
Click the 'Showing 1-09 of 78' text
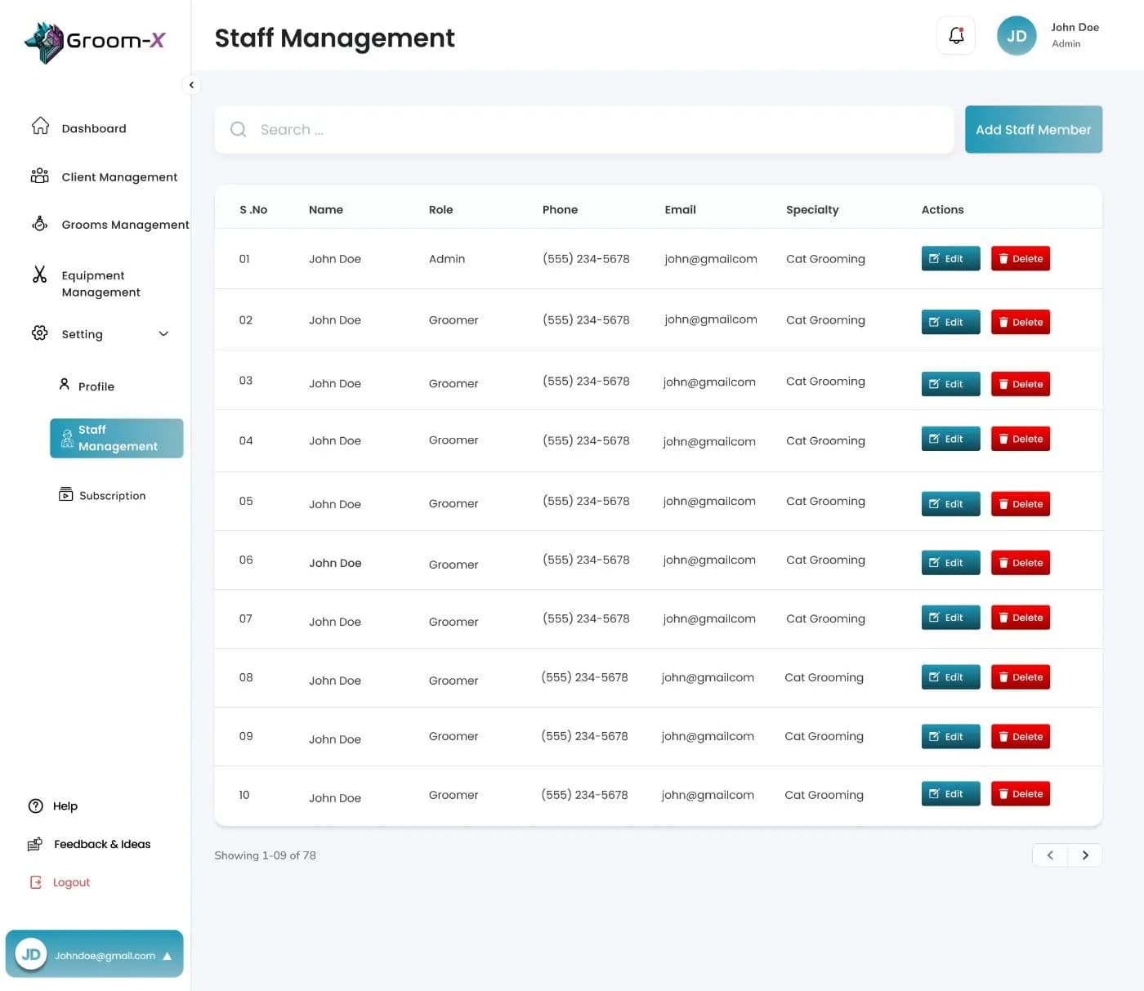pos(265,855)
